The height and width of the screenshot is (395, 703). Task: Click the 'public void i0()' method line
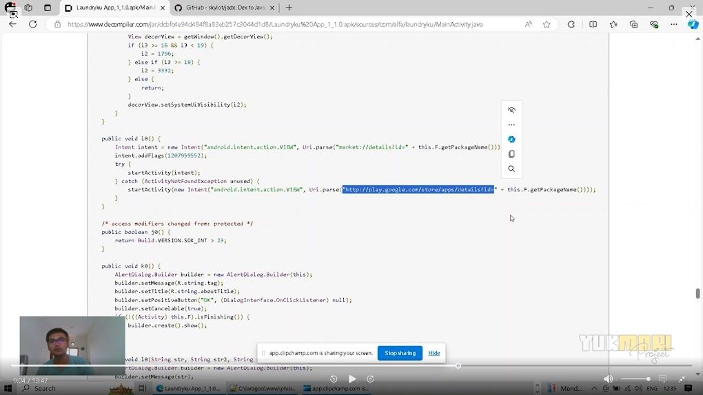131,138
